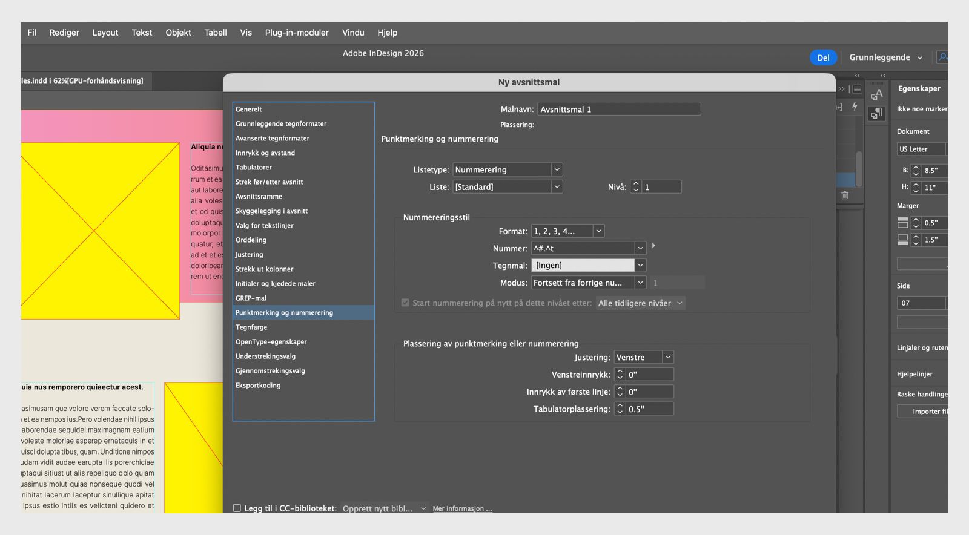
Task: Open the Tabell menu
Action: tap(216, 33)
